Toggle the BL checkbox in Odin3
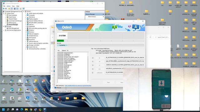Image resolution: width=200 pixels, height=112 pixels. click(x=93, y=58)
